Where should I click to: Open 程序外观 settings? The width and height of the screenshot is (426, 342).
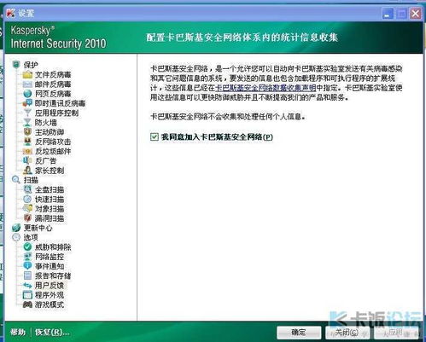click(50, 295)
